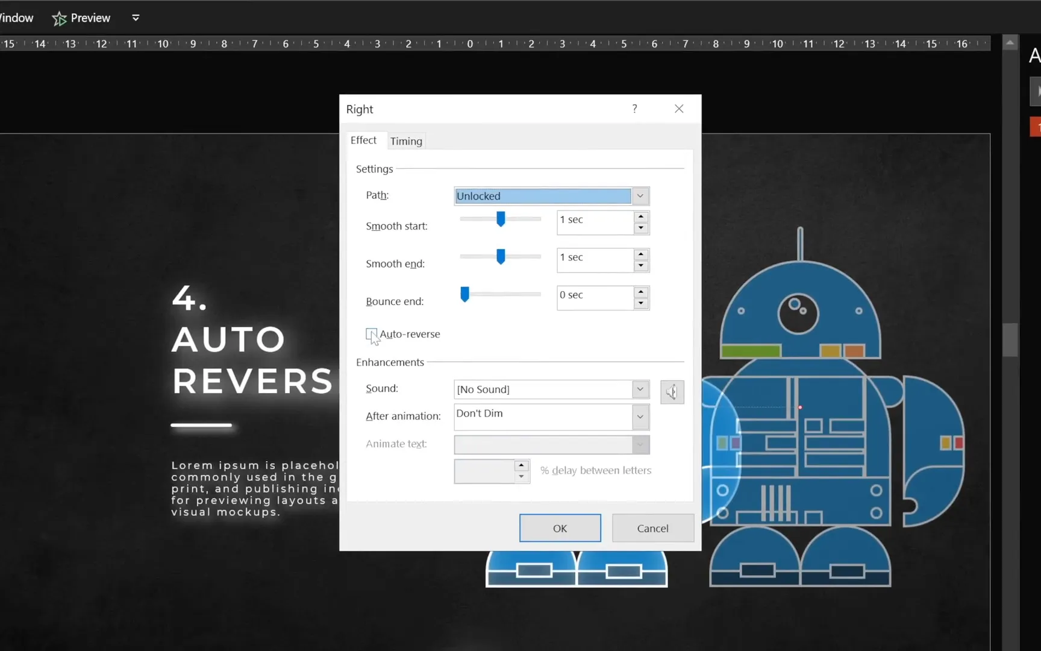Viewport: 1041px width, 651px height.
Task: Select the robot's head shape
Action: tap(800, 311)
